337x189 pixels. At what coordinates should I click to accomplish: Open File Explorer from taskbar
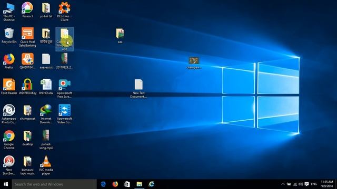139,184
